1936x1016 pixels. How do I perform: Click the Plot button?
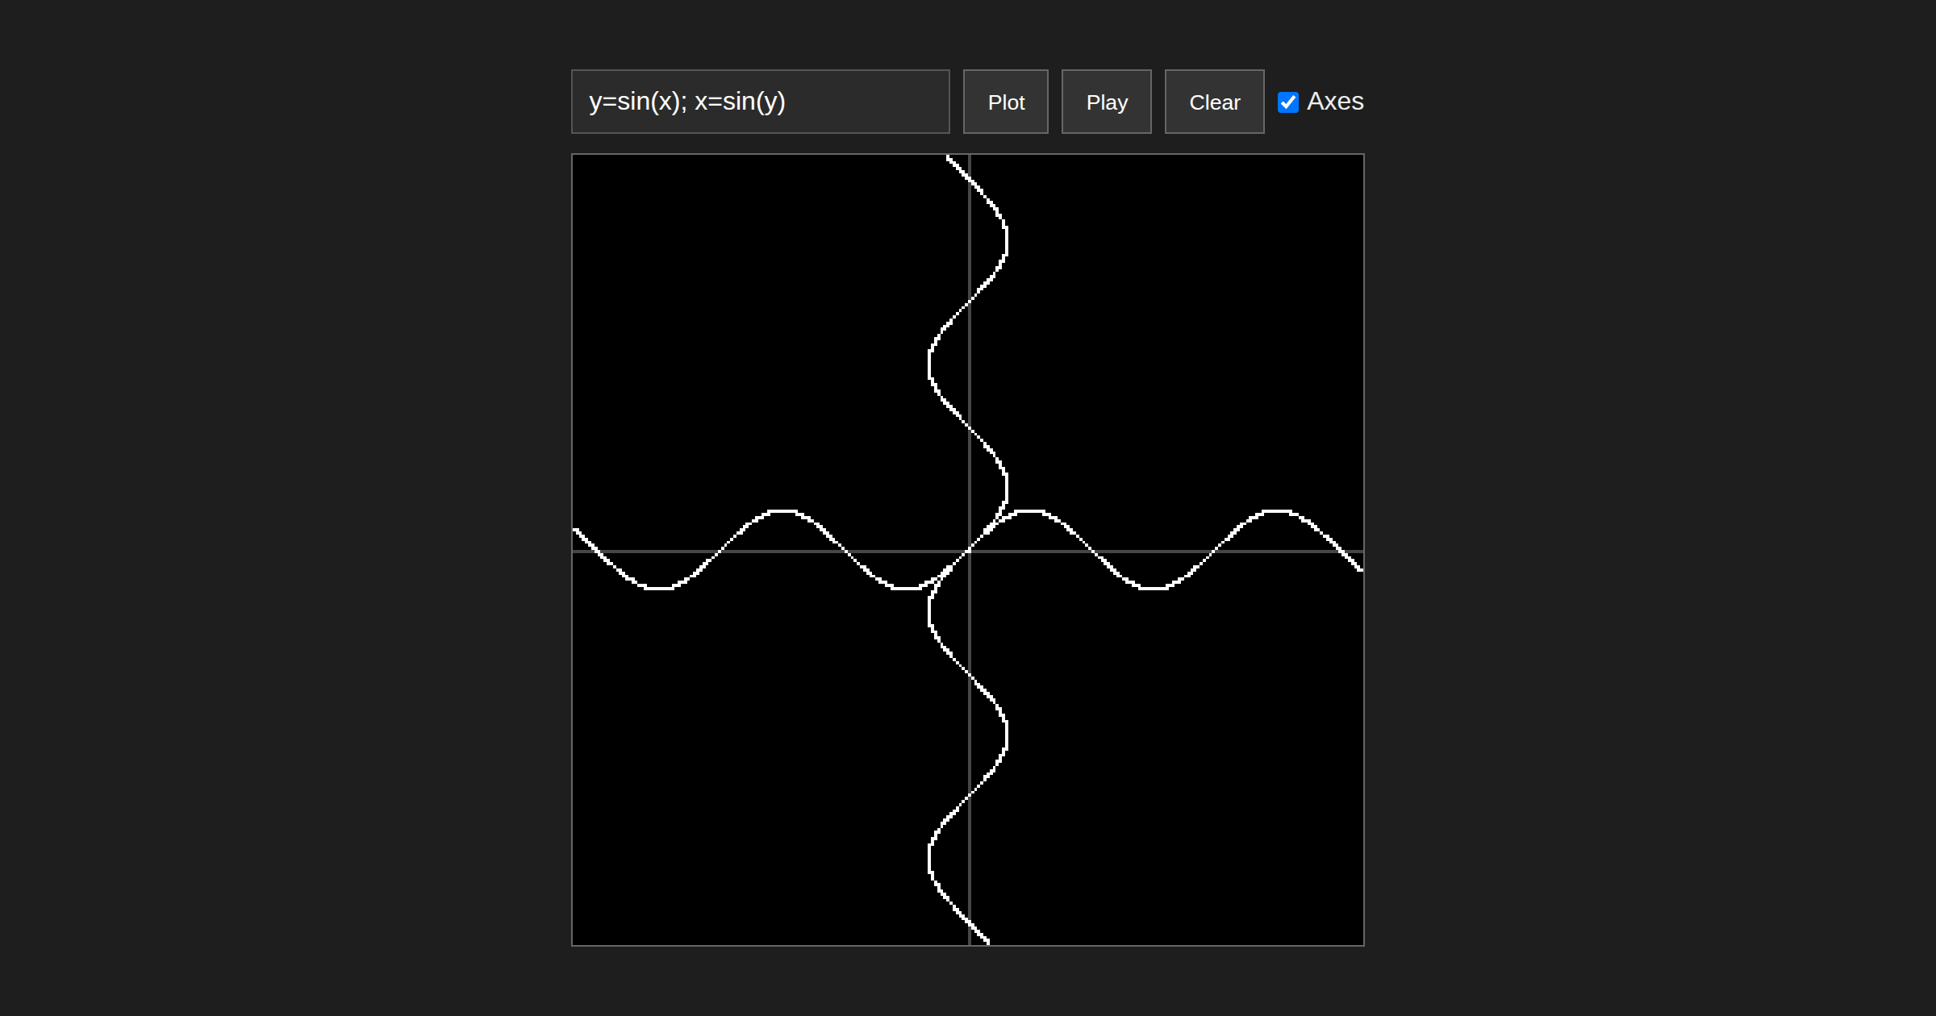tap(1005, 102)
